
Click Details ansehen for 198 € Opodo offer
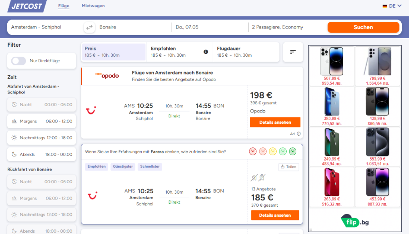[275, 122]
